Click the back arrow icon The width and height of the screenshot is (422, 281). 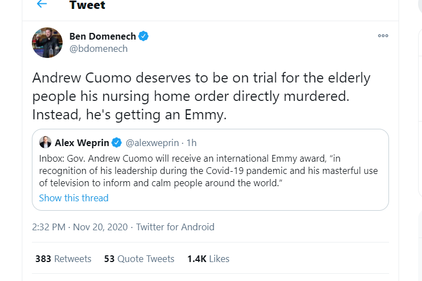[41, 4]
